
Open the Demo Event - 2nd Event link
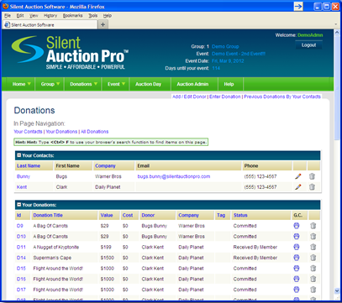pyautogui.click(x=239, y=54)
